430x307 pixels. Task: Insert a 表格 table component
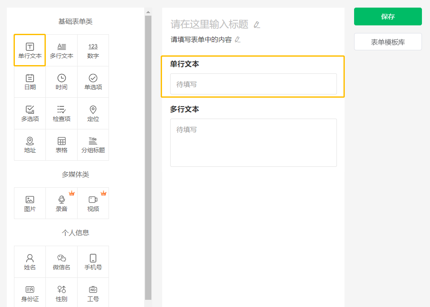(61, 145)
